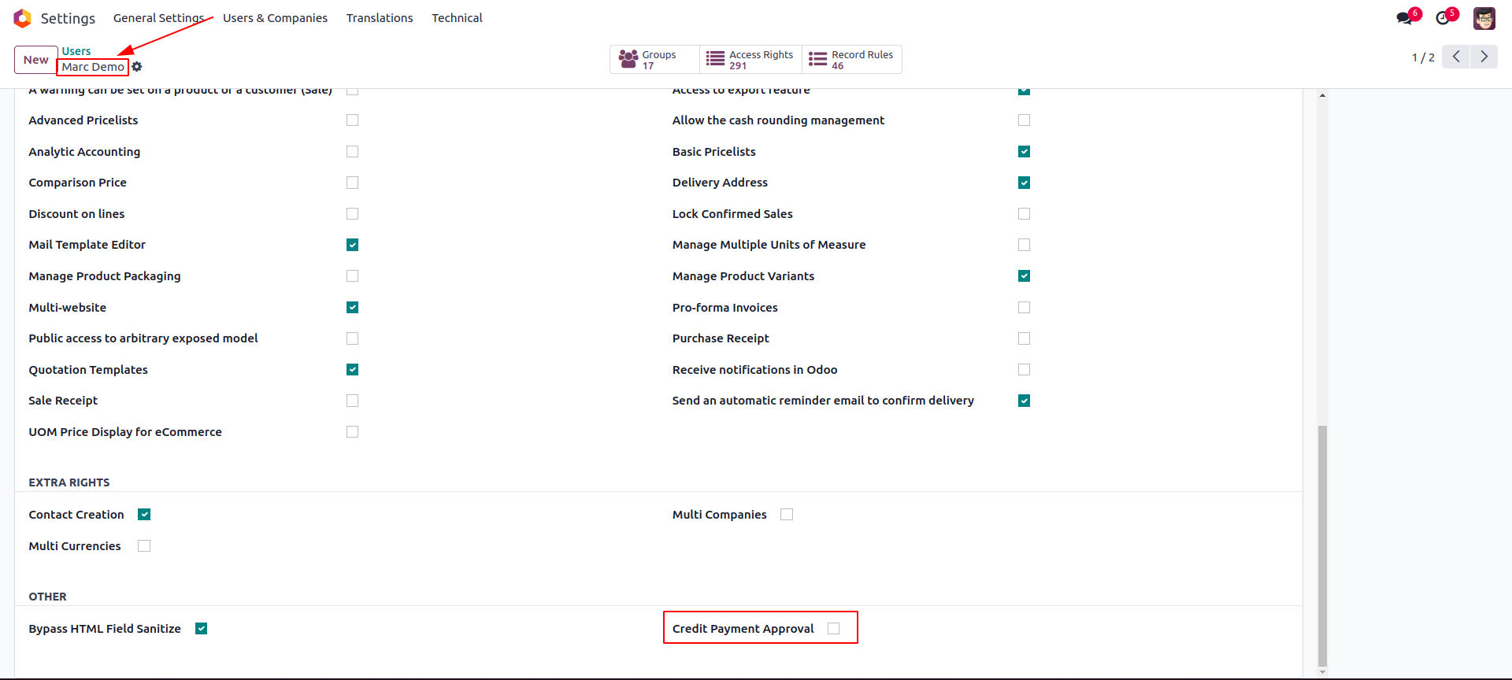Open the Record Rules list icon
Image resolution: width=1512 pixels, height=680 pixels.
[x=817, y=59]
